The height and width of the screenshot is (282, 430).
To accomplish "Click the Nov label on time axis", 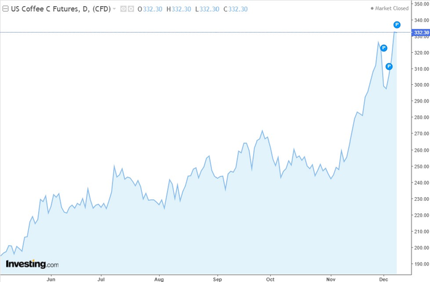I will [330, 280].
